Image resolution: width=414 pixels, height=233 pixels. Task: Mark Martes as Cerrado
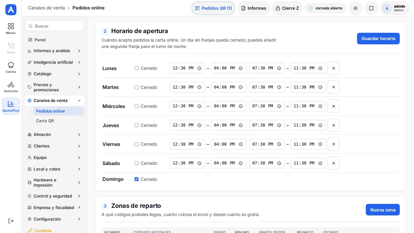click(x=136, y=87)
